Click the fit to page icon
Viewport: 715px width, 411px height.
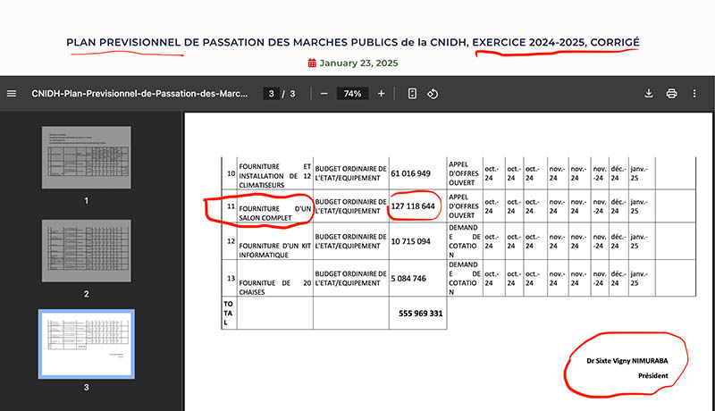pos(412,94)
